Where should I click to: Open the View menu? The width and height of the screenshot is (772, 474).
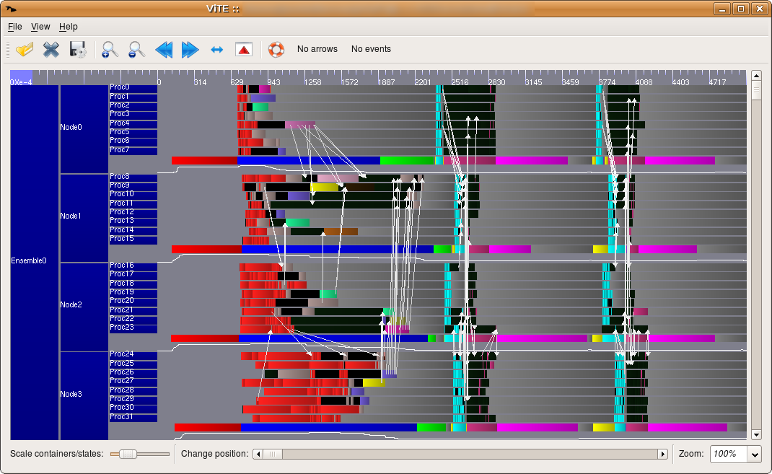coord(40,27)
